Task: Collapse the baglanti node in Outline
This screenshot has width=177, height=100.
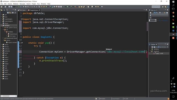Action: click(150, 51)
